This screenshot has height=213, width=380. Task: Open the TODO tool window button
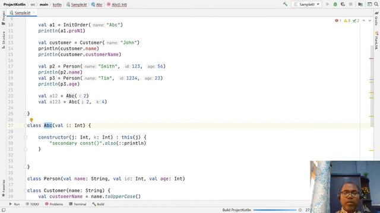[x=32, y=204]
